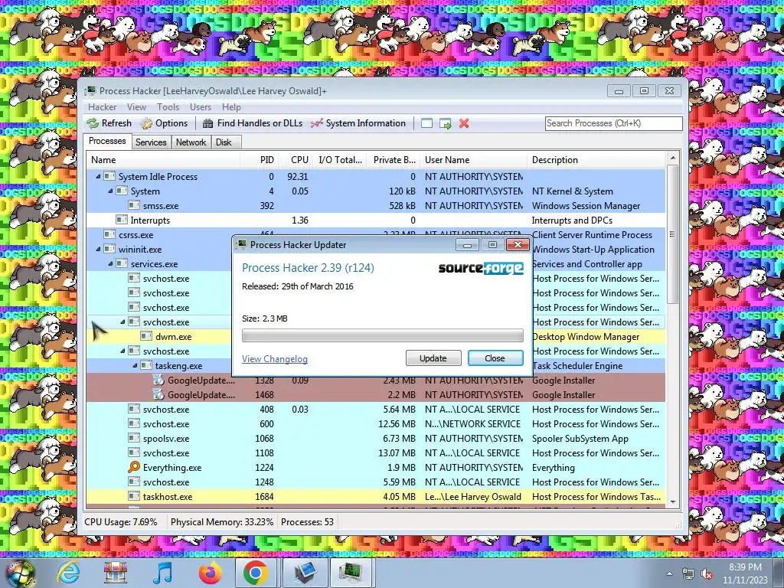Click the Close button in Updater dialog
The image size is (784, 588).
(495, 358)
